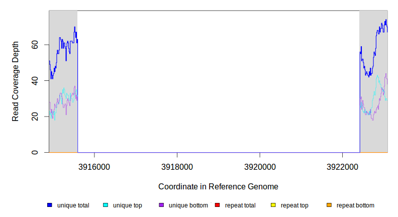Click the red repeat total legend swatch
The image size is (398, 217).
218,205
